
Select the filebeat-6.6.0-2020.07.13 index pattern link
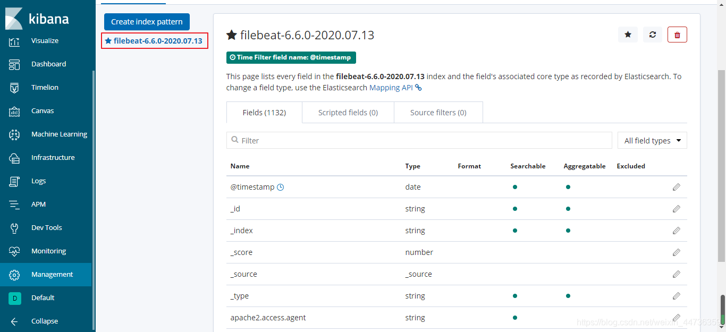coord(158,40)
